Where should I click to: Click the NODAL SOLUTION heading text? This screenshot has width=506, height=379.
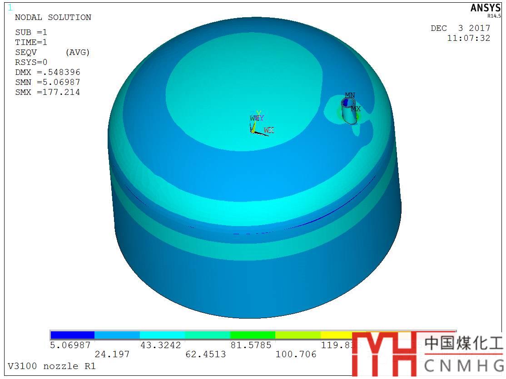pyautogui.click(x=53, y=17)
